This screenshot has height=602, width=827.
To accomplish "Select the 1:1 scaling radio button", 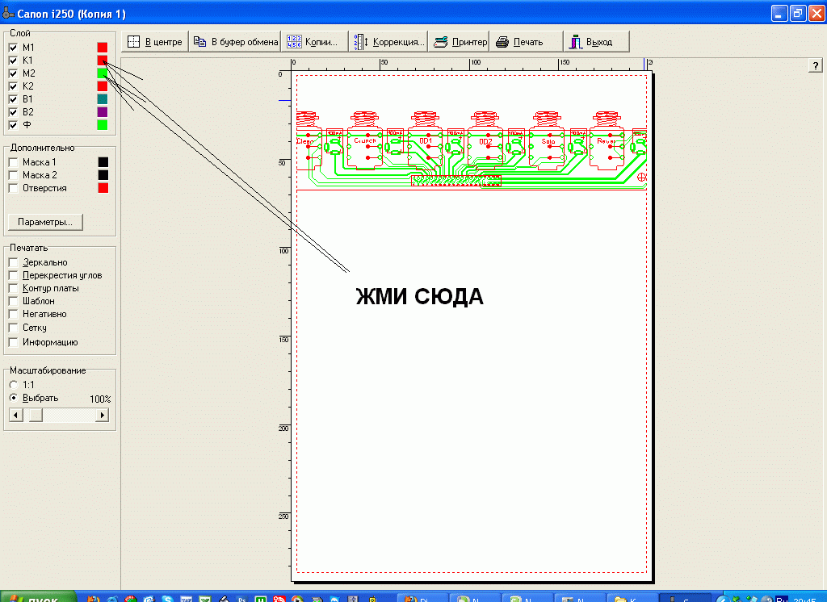I will (14, 385).
